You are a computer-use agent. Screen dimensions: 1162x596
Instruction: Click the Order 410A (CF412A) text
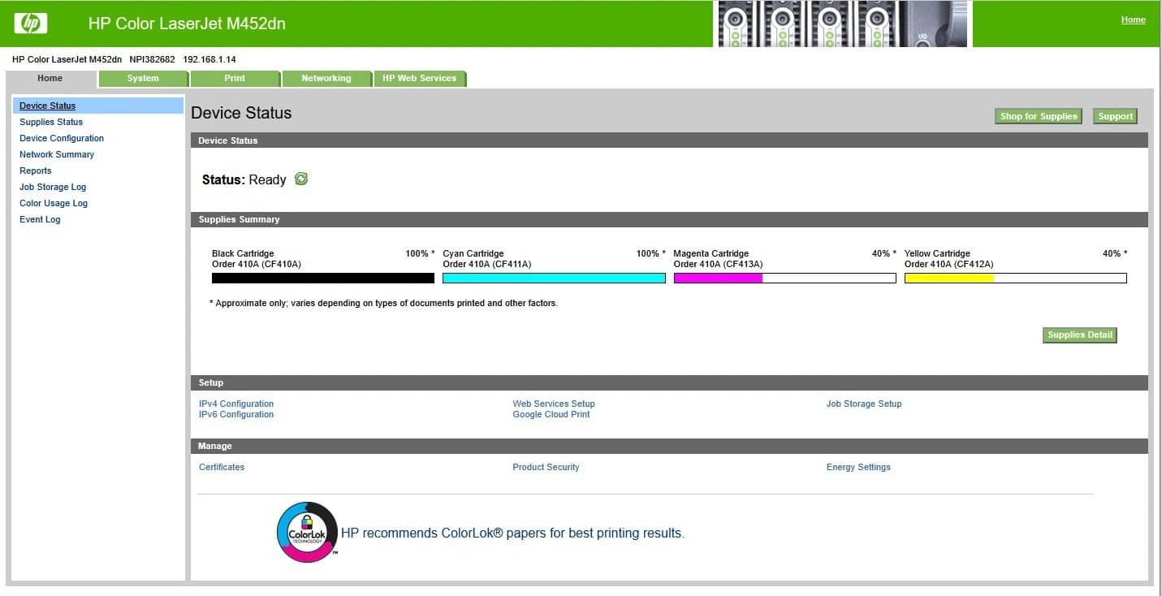pos(949,264)
